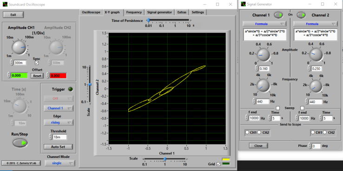This screenshot has width=343, height=171.
Task: Click the Channel 1 formula text box
Action: [x=264, y=34]
